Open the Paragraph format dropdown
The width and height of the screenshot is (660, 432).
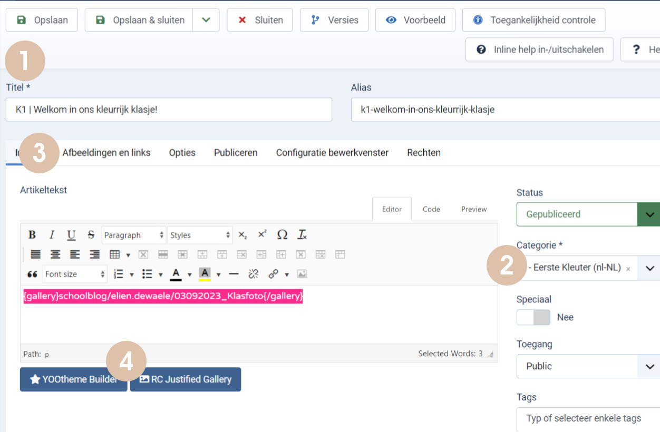pos(134,235)
